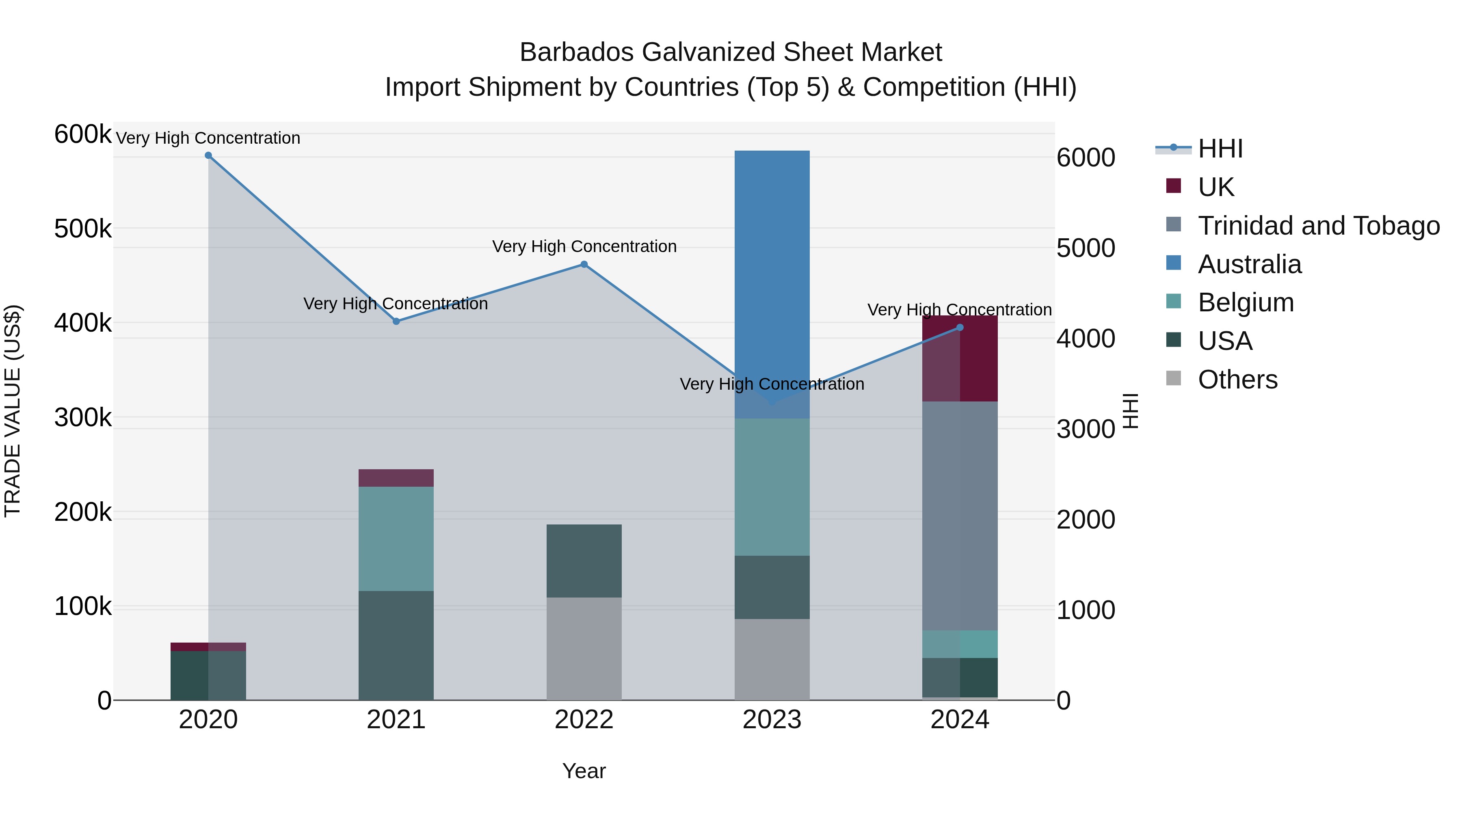
Task: Click the TRADE VALUE (US$) axis title
Action: [13, 411]
